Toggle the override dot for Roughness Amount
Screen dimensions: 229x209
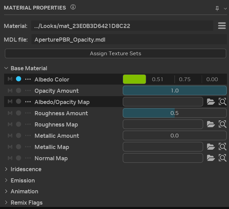(18, 113)
